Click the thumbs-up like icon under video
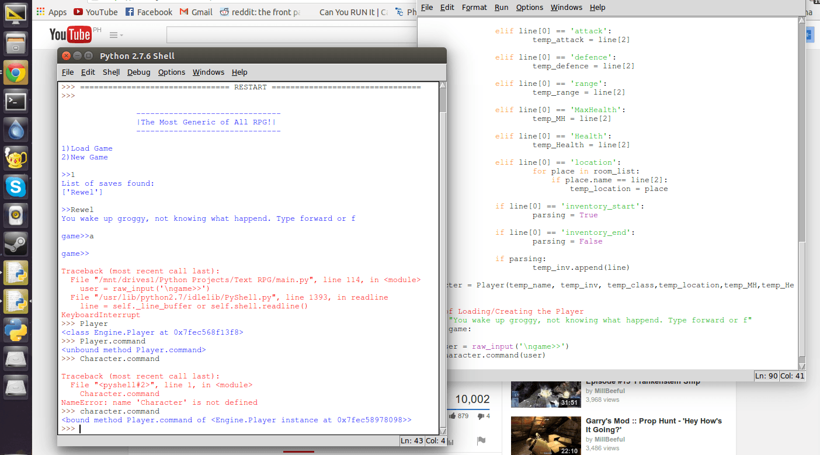 [453, 416]
